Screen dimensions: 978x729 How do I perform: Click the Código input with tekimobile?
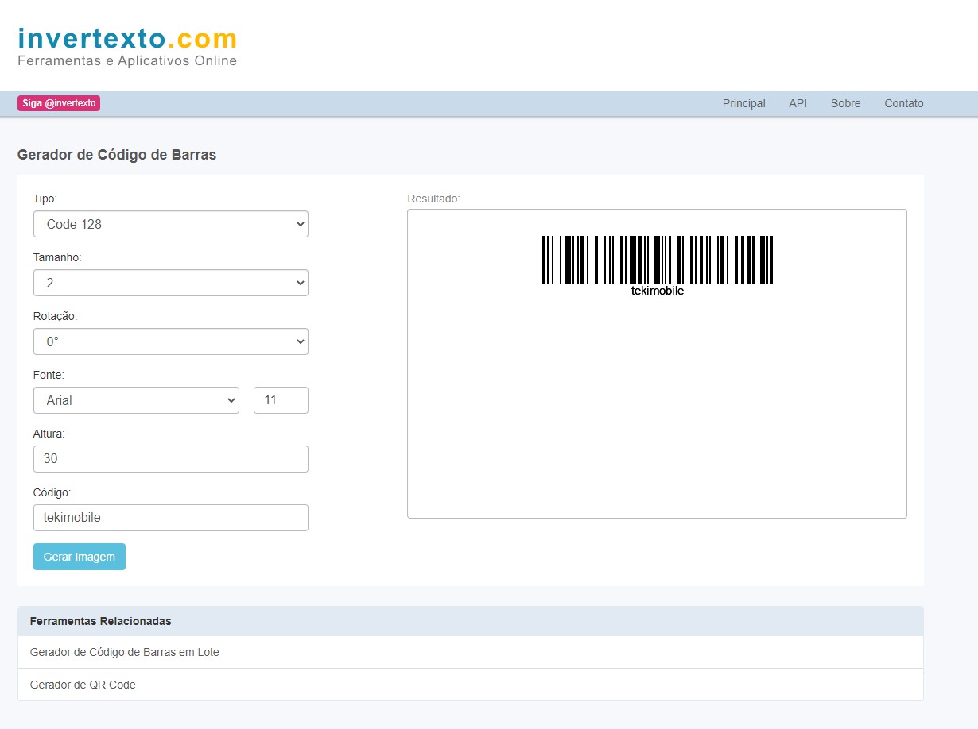(x=171, y=518)
